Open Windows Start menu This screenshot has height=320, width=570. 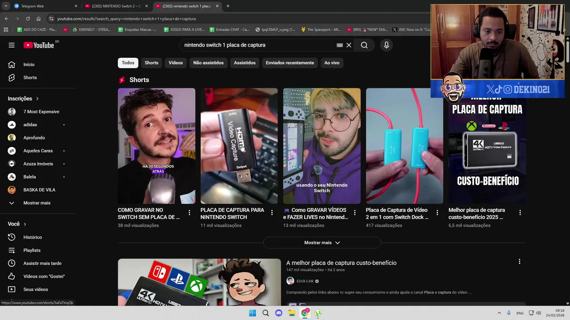coord(252,313)
